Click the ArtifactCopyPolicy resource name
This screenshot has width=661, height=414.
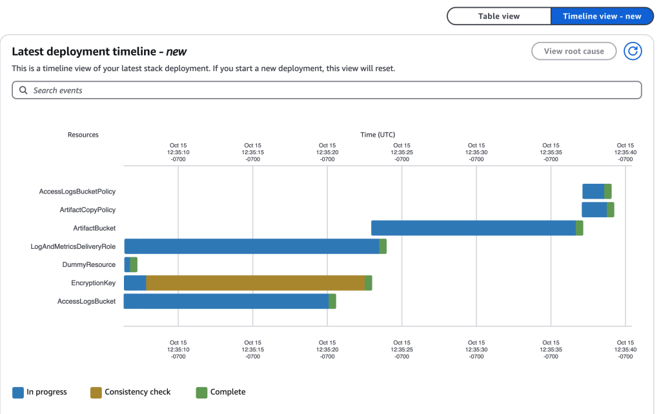click(x=87, y=209)
